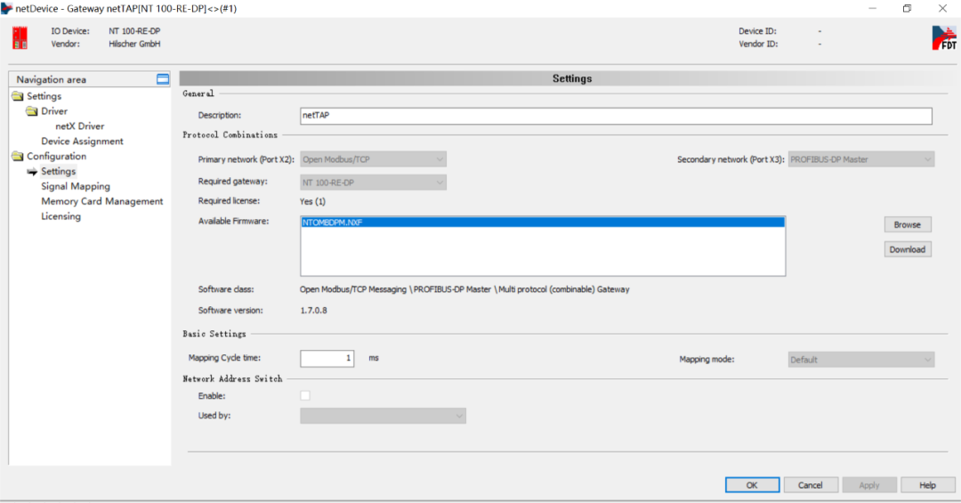This screenshot has height=503, width=961.
Task: Click the Software version value 1.7.0.8
Action: pyautogui.click(x=313, y=311)
